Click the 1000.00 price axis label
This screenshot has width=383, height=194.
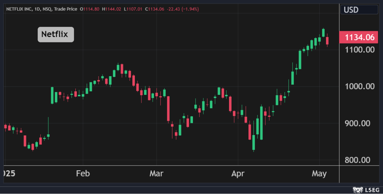click(360, 87)
